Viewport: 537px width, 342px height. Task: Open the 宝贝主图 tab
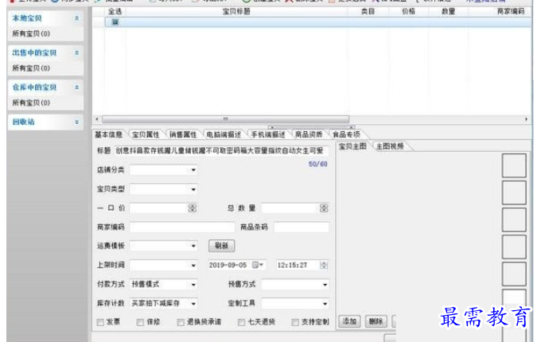point(352,146)
